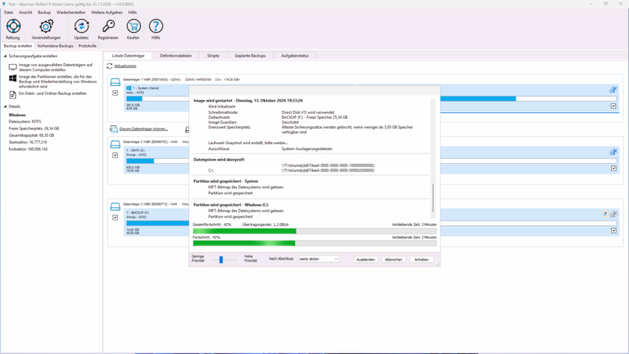Adjust the priority slider handle
This screenshot has height=354, width=629.
(221, 260)
